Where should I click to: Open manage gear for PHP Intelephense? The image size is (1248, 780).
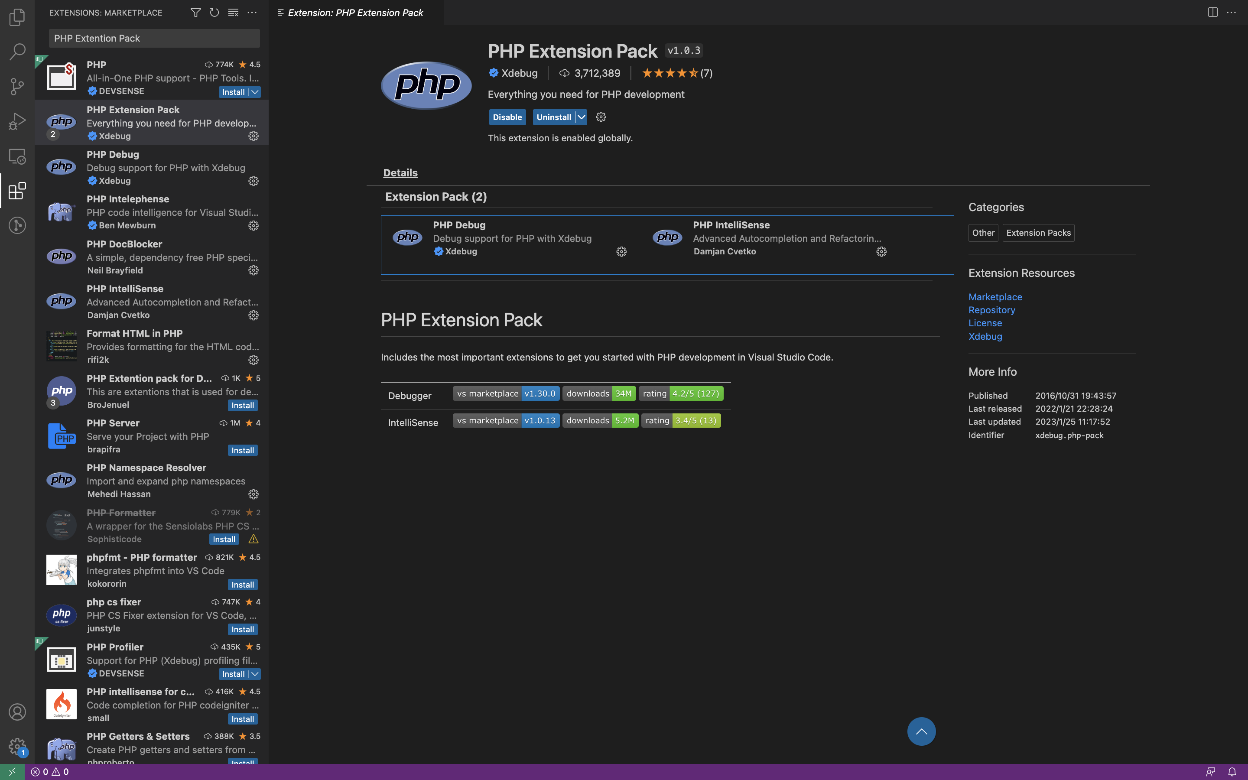[253, 226]
